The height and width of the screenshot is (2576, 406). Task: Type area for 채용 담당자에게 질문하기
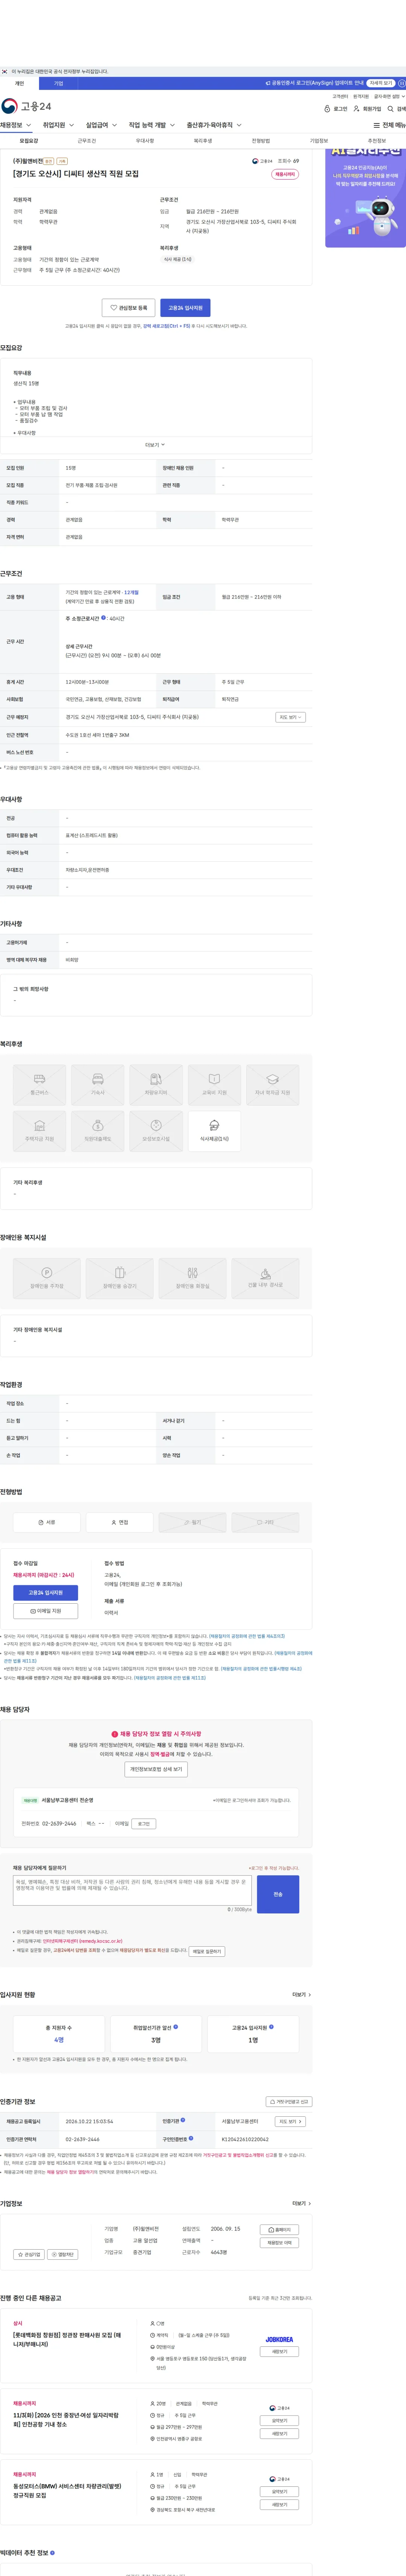pyautogui.click(x=133, y=1891)
